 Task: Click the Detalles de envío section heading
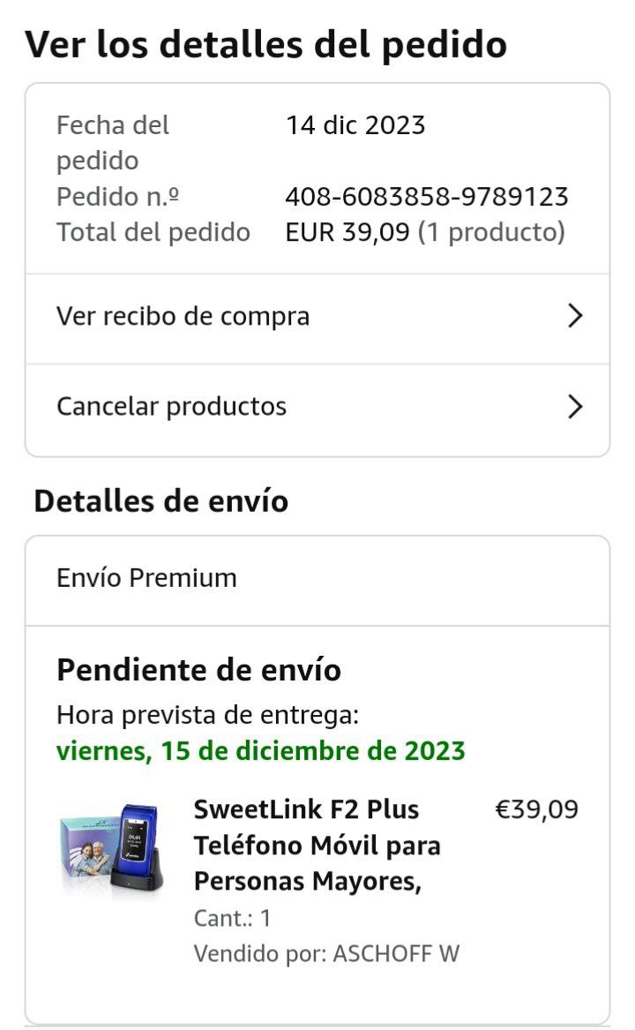pos(161,501)
